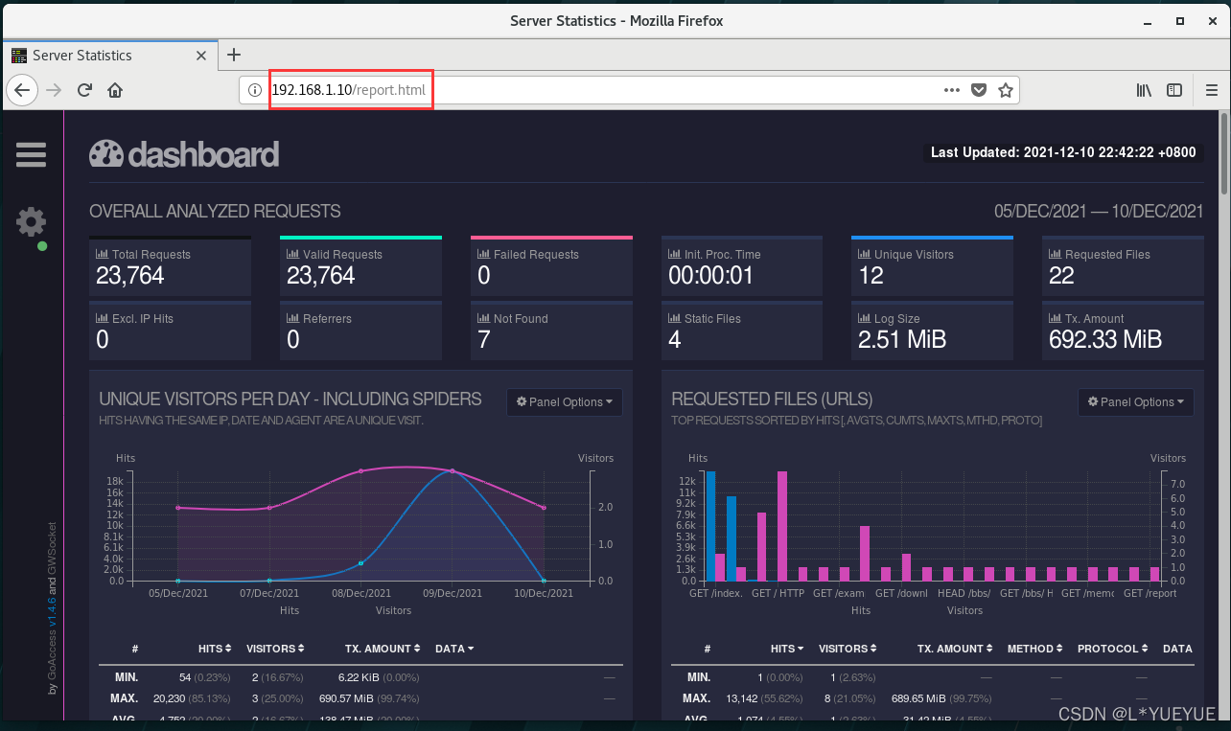Sort Unique Visitors table by TX. AMOUNT
This screenshot has width=1231, height=731.
pos(383,649)
